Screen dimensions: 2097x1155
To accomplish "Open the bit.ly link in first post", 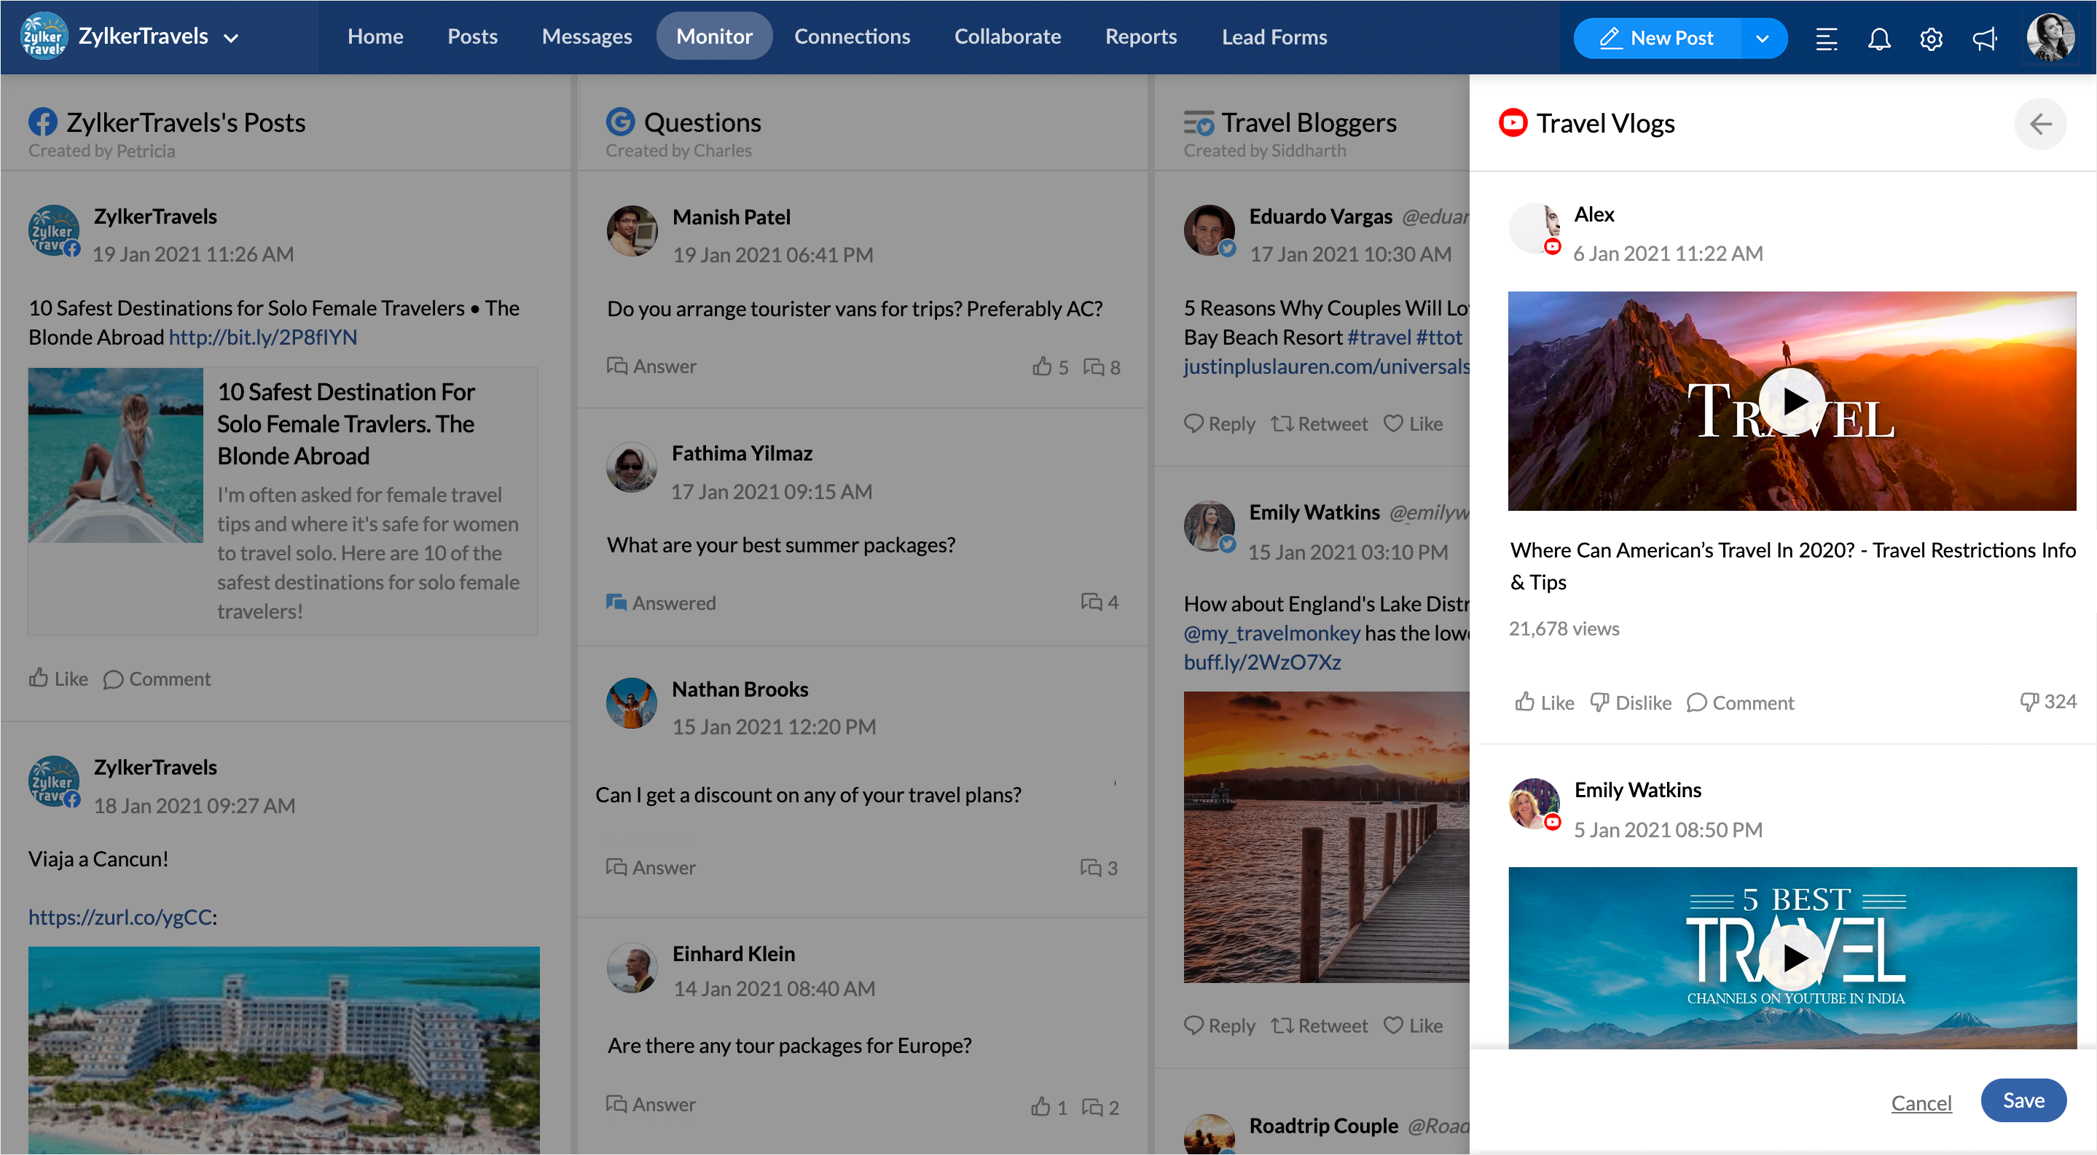I will (262, 337).
